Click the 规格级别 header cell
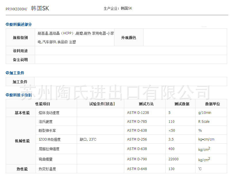The image size is (230, 179). [20, 38]
